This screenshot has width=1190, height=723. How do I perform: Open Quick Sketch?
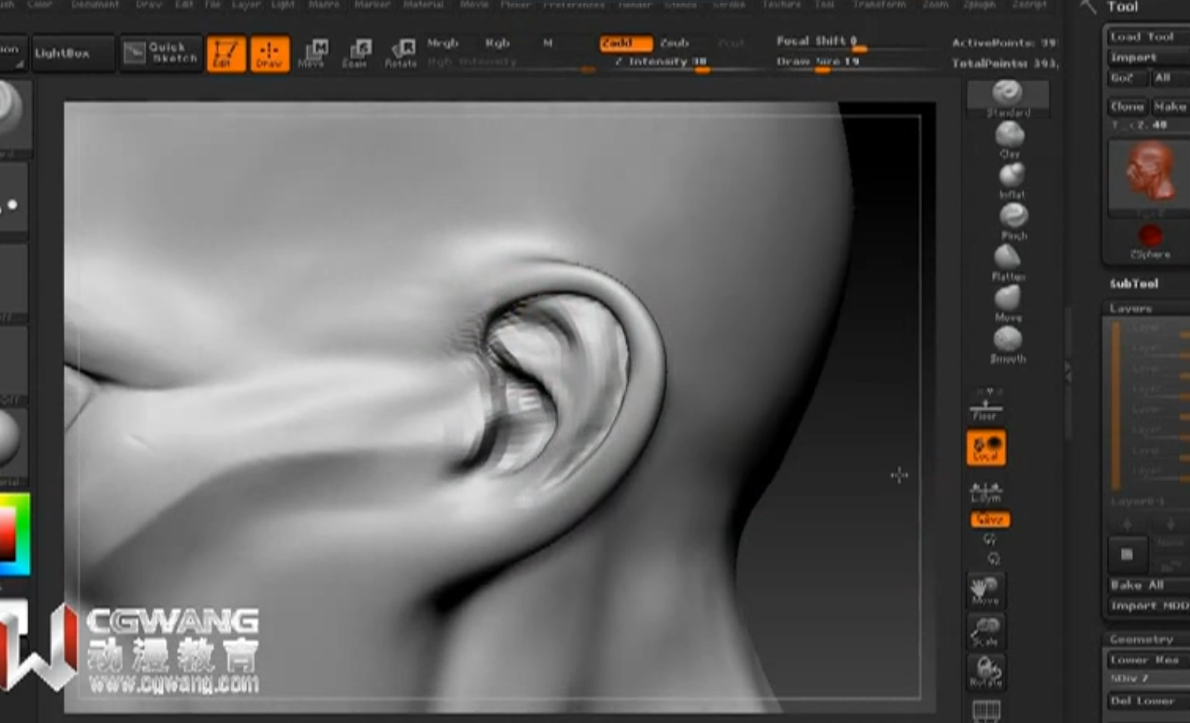point(160,53)
